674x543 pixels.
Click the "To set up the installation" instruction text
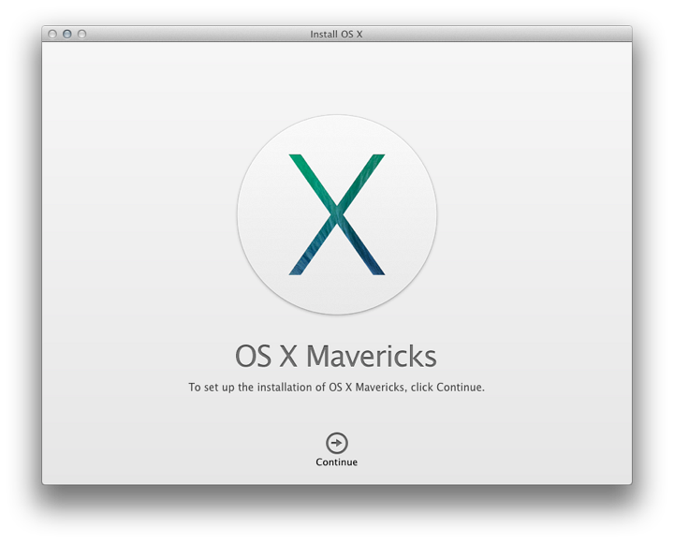coord(337,388)
